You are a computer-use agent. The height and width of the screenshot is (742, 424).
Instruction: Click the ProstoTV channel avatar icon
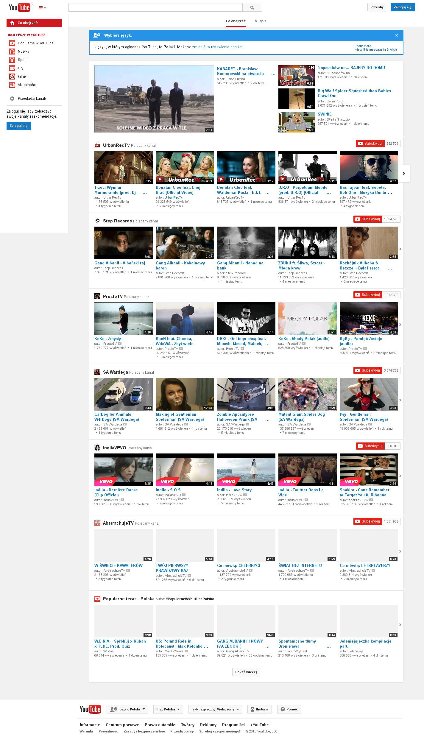pos(97,297)
